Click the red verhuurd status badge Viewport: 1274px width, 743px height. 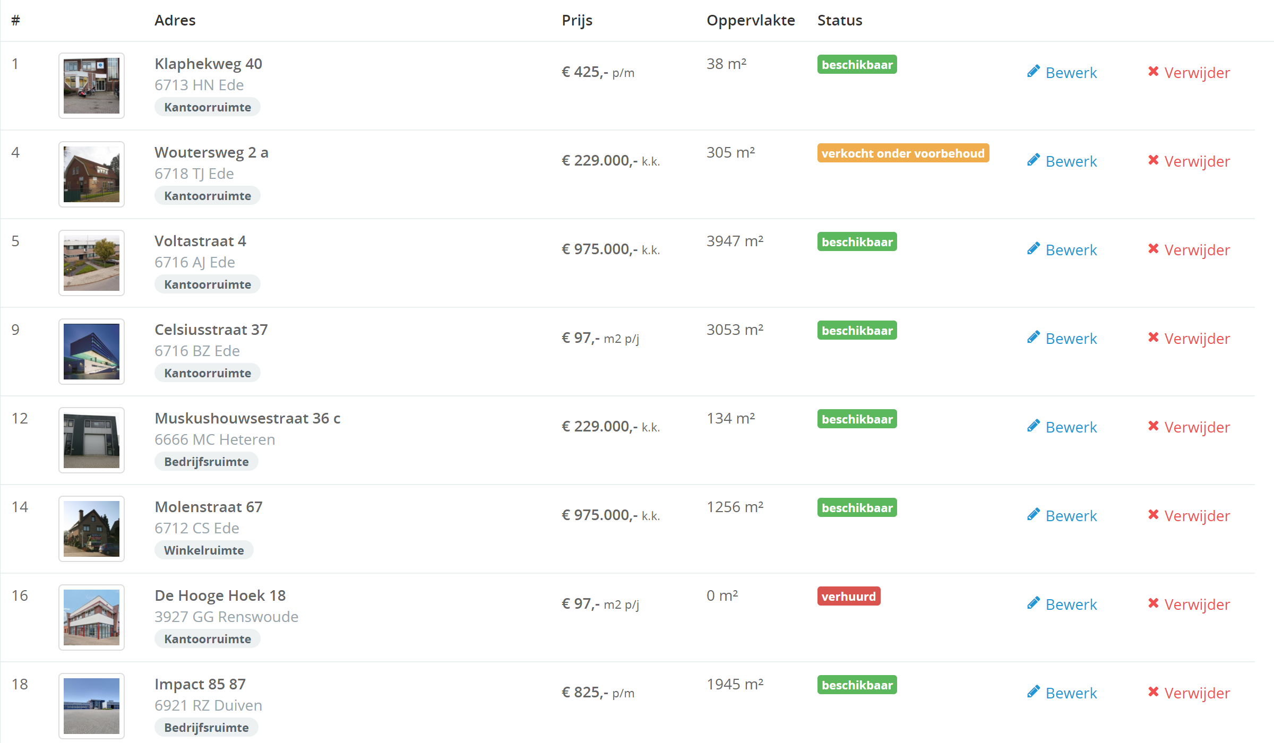tap(848, 597)
